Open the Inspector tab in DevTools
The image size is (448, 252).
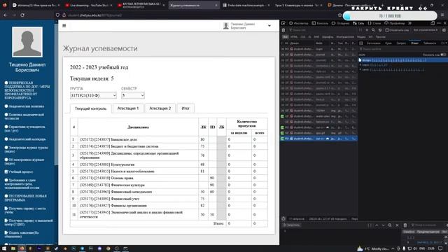[x=299, y=23]
